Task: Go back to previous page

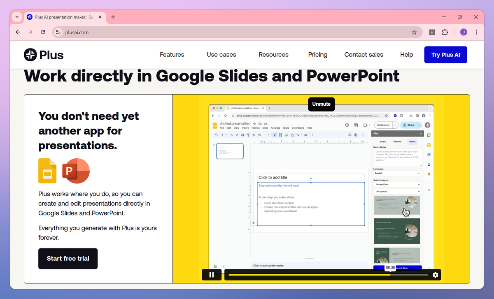Action: pos(17,32)
